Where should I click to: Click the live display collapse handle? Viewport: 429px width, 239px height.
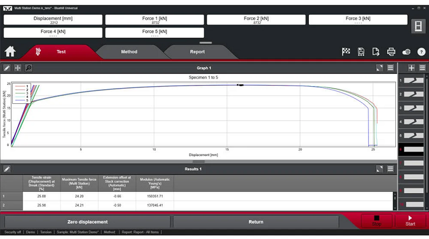205,43
